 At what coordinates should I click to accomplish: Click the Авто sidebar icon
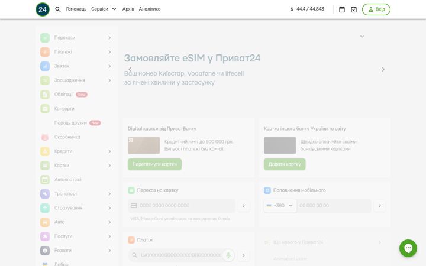click(x=45, y=222)
